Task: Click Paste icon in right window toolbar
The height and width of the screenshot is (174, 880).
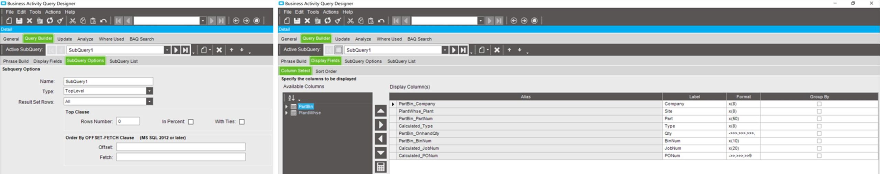Action: point(371,21)
